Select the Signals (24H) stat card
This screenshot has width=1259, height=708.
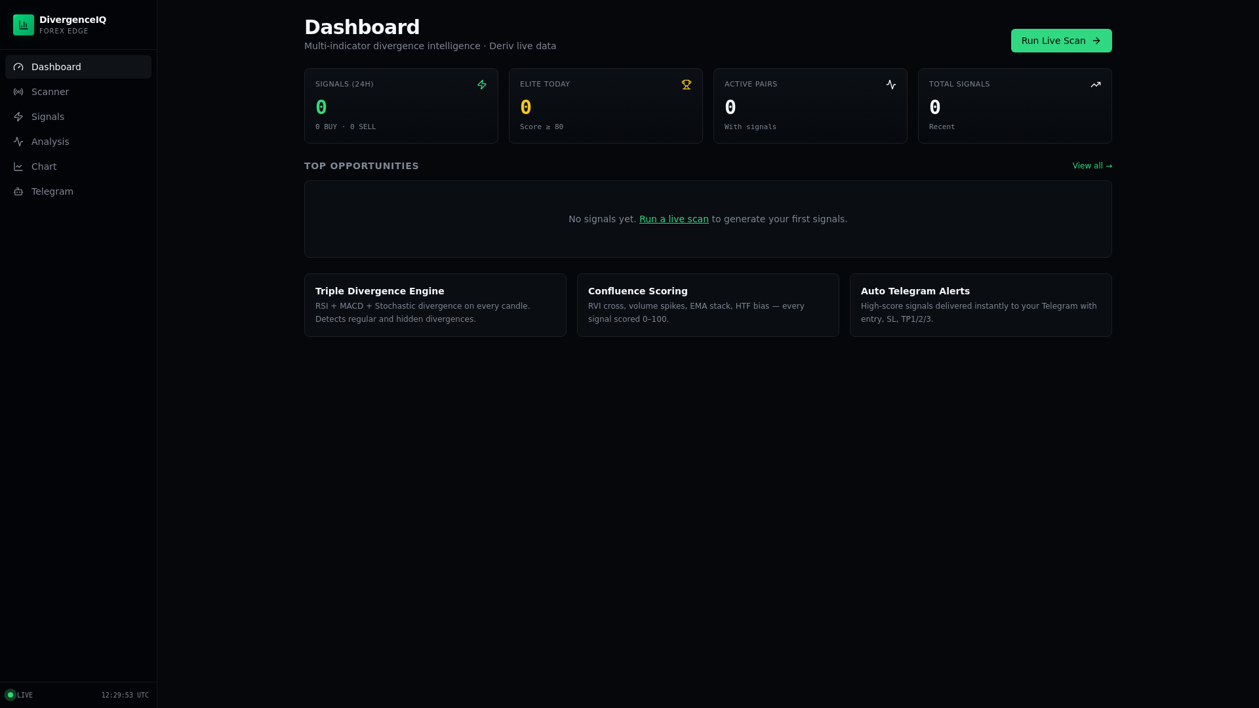pos(401,106)
